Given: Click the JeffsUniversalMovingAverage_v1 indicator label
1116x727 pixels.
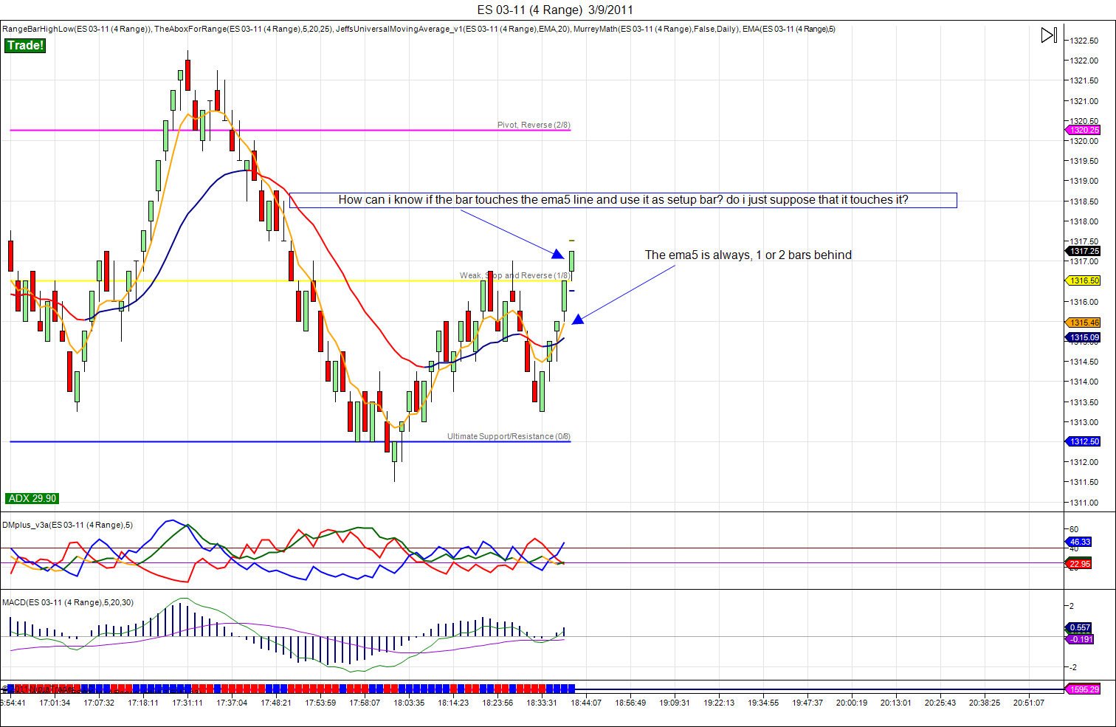Looking at the screenshot, I should point(452,29).
